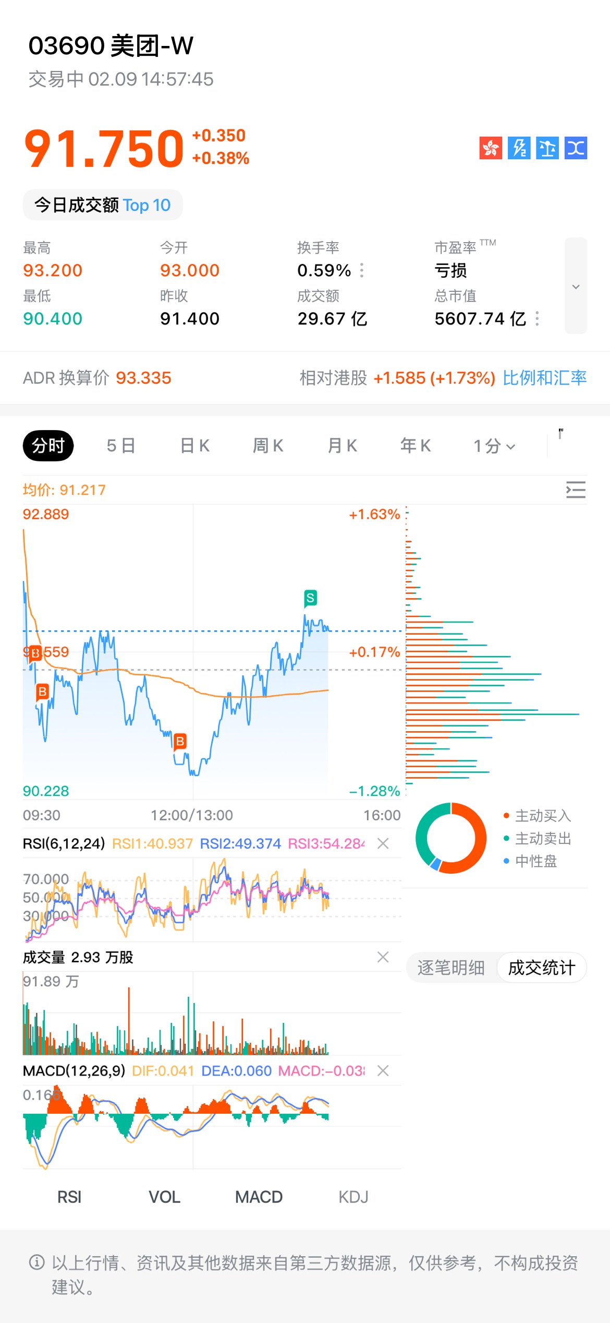
Task: Switch to the 日K chart tab
Action: 195,446
